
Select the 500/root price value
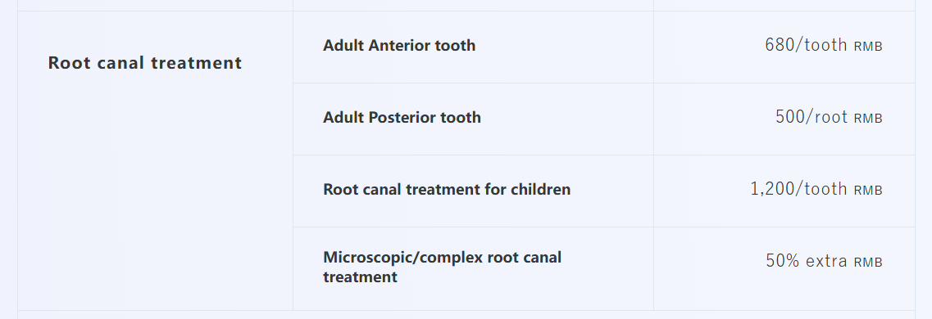point(812,117)
